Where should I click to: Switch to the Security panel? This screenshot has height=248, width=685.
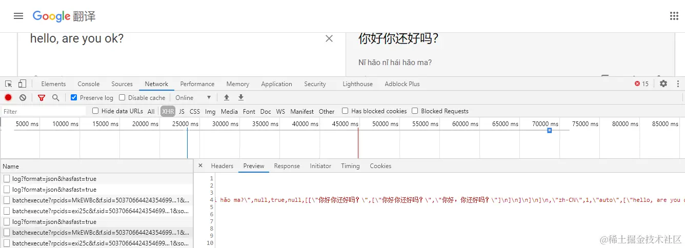[x=315, y=84]
